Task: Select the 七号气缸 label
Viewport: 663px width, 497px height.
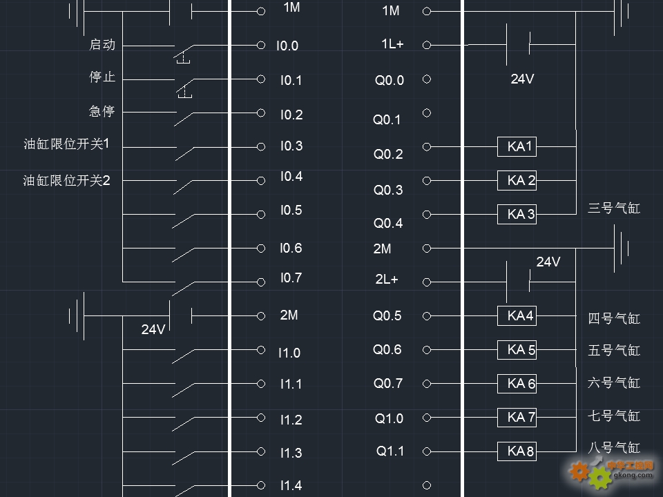Action: (614, 416)
